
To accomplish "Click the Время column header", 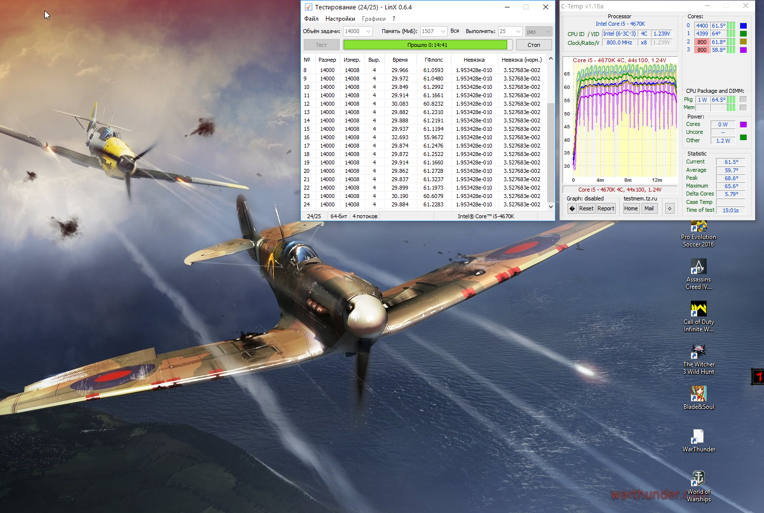I will point(400,60).
